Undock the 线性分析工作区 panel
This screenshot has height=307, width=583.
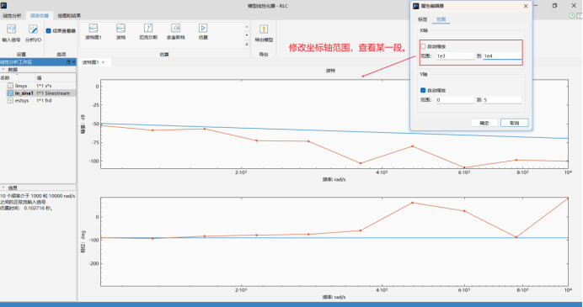[x=68, y=62]
